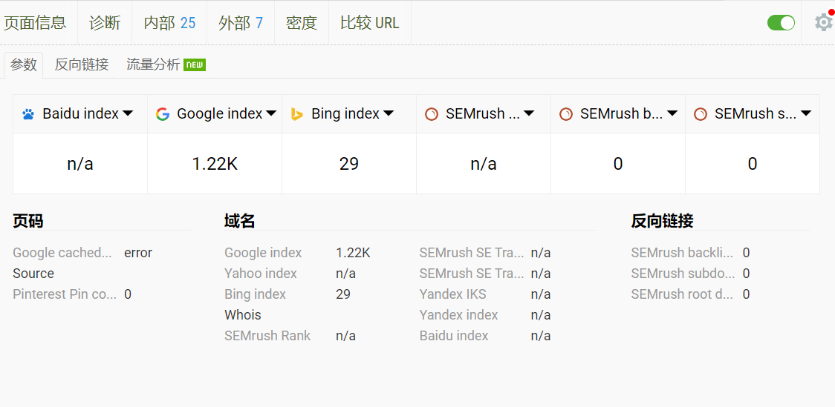Click the SEMrush b... column icon

[x=566, y=113]
